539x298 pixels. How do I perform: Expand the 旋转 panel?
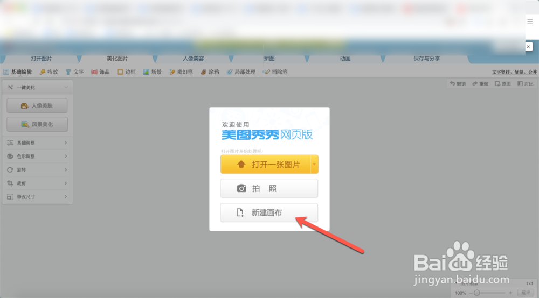point(38,170)
